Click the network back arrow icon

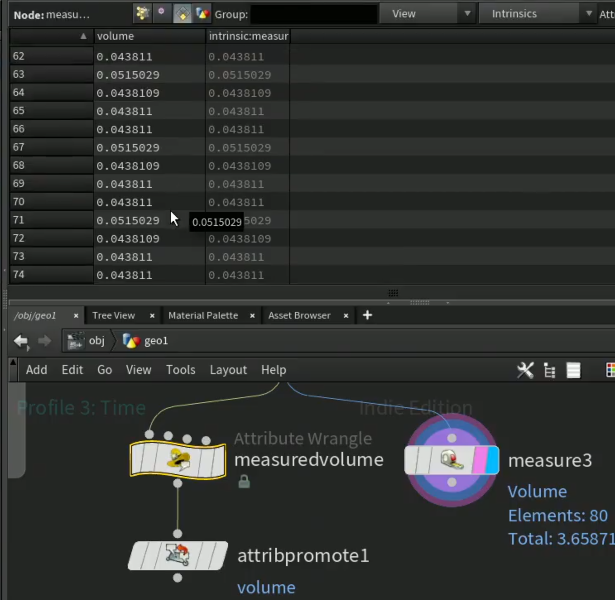tap(21, 341)
